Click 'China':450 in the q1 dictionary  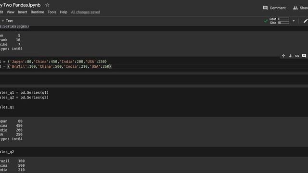[x=45, y=62]
